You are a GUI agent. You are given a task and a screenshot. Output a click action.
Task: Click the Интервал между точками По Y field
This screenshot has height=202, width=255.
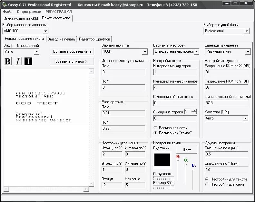pos(123,87)
